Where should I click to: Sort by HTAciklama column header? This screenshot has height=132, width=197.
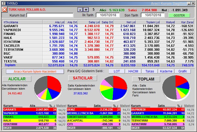23,22
